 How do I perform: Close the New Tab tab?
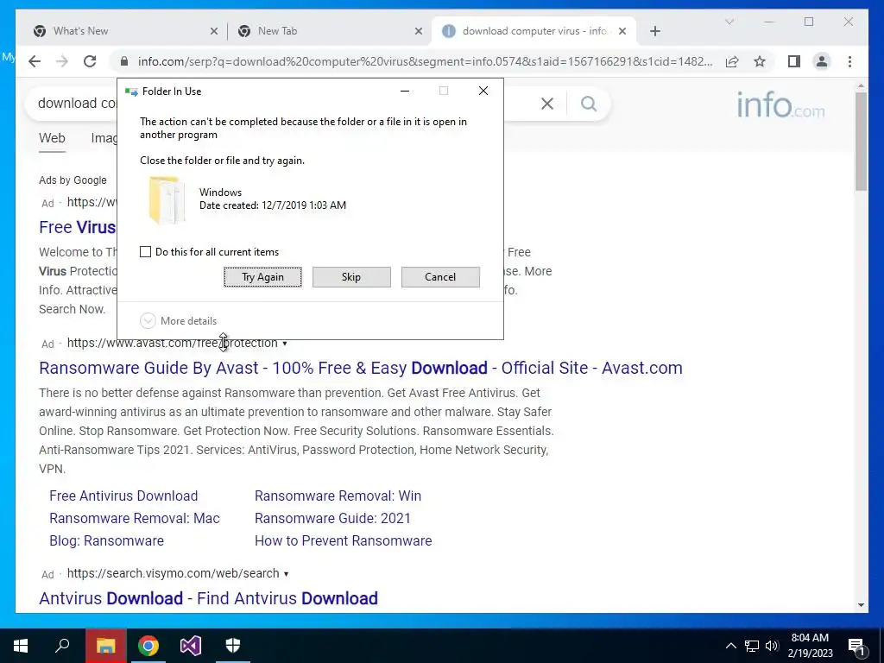pyautogui.click(x=419, y=31)
